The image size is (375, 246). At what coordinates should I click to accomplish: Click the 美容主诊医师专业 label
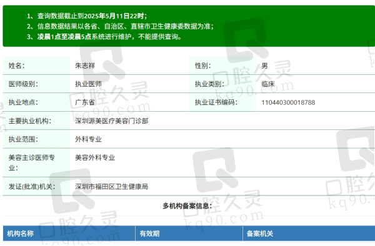pos(32,162)
